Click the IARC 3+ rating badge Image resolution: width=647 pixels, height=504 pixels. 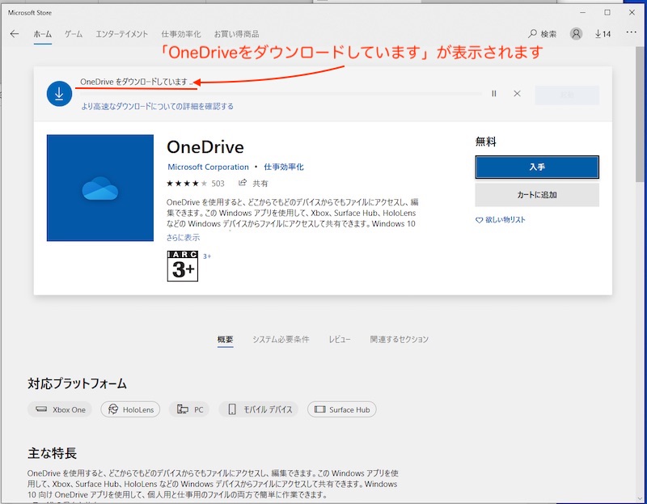(x=183, y=266)
